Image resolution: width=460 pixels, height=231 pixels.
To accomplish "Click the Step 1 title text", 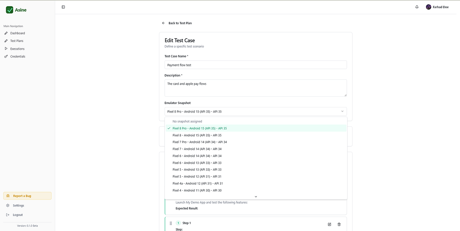I will coord(187,223).
